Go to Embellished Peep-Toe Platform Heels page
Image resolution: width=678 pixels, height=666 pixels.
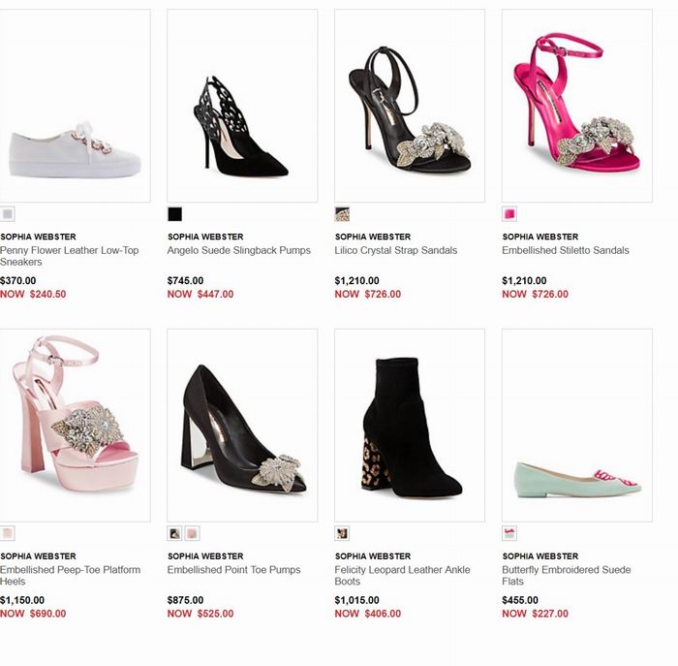(x=70, y=576)
